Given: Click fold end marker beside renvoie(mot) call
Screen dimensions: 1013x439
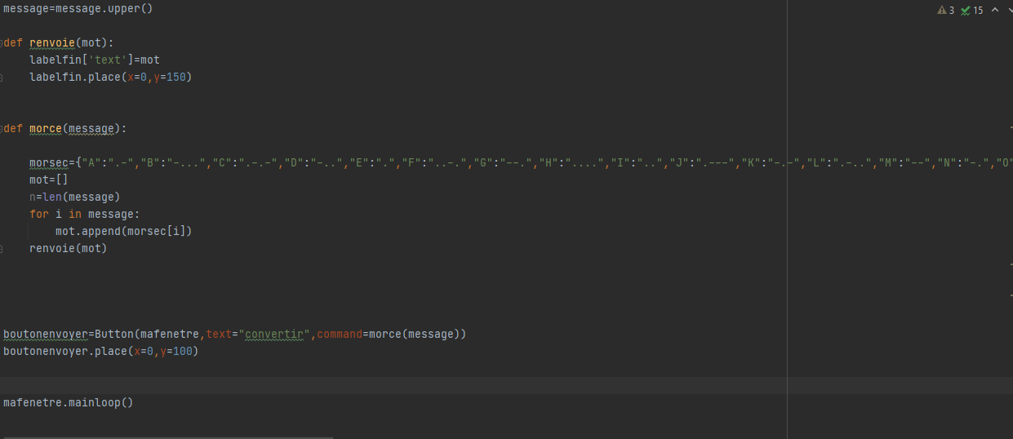Looking at the screenshot, I should [2, 249].
